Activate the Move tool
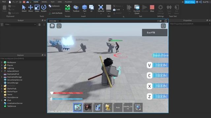This screenshot has width=211, height=118. pos(31,9)
